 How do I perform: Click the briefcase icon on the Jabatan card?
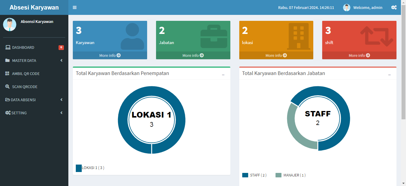pyautogui.click(x=214, y=36)
